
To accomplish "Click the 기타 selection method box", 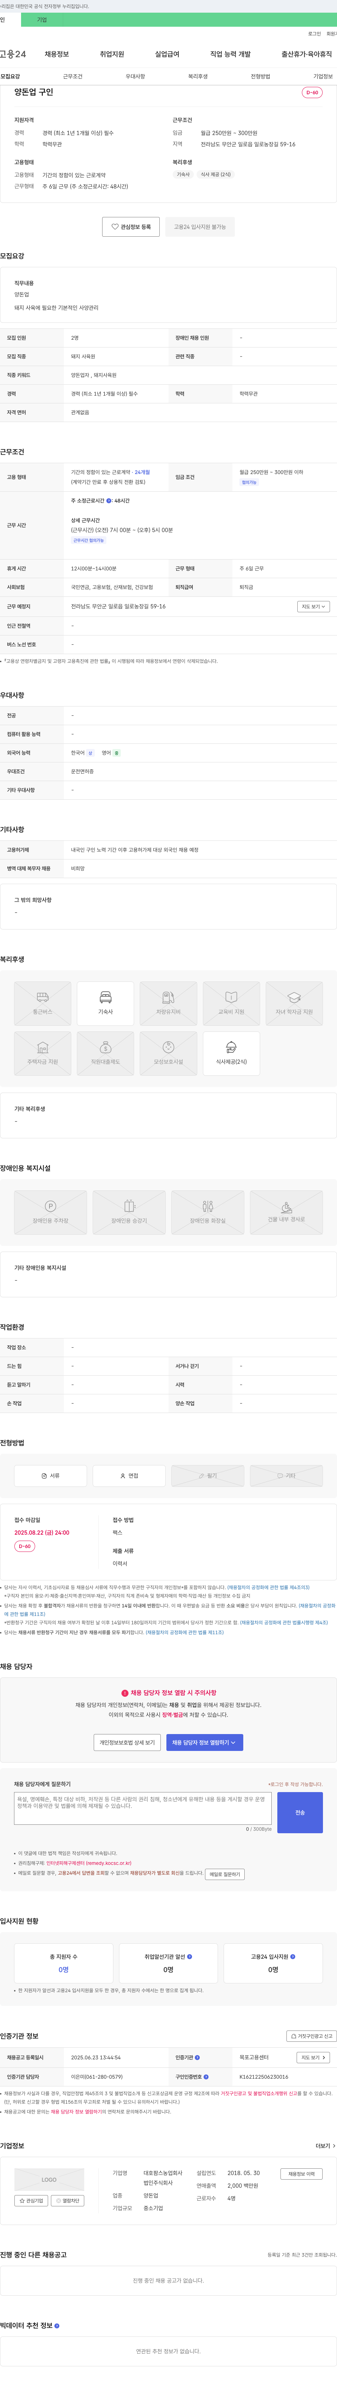I will tap(287, 1476).
